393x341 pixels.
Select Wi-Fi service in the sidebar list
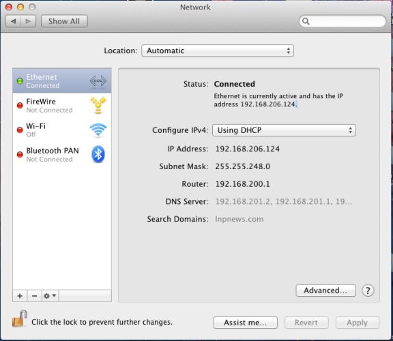[x=62, y=130]
